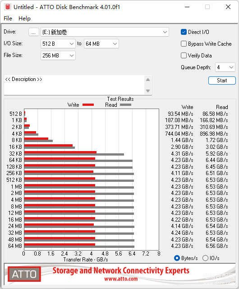The image size is (239, 289).
Task: Click the 128 KB read value "6.45 GB/s"
Action: [x=217, y=167]
